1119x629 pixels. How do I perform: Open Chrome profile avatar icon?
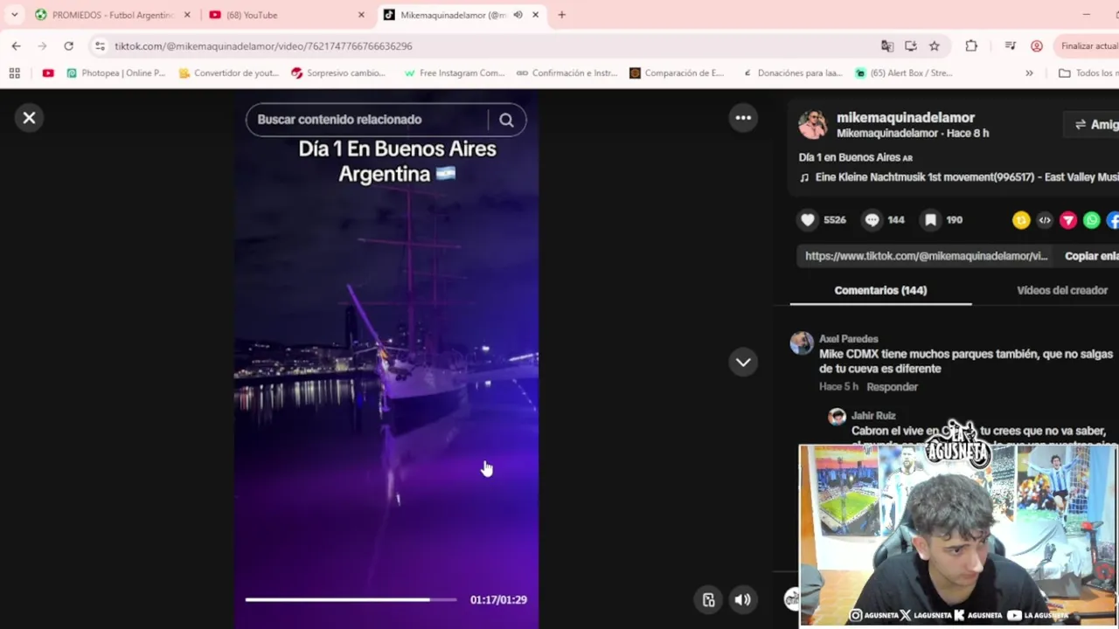coord(1037,45)
